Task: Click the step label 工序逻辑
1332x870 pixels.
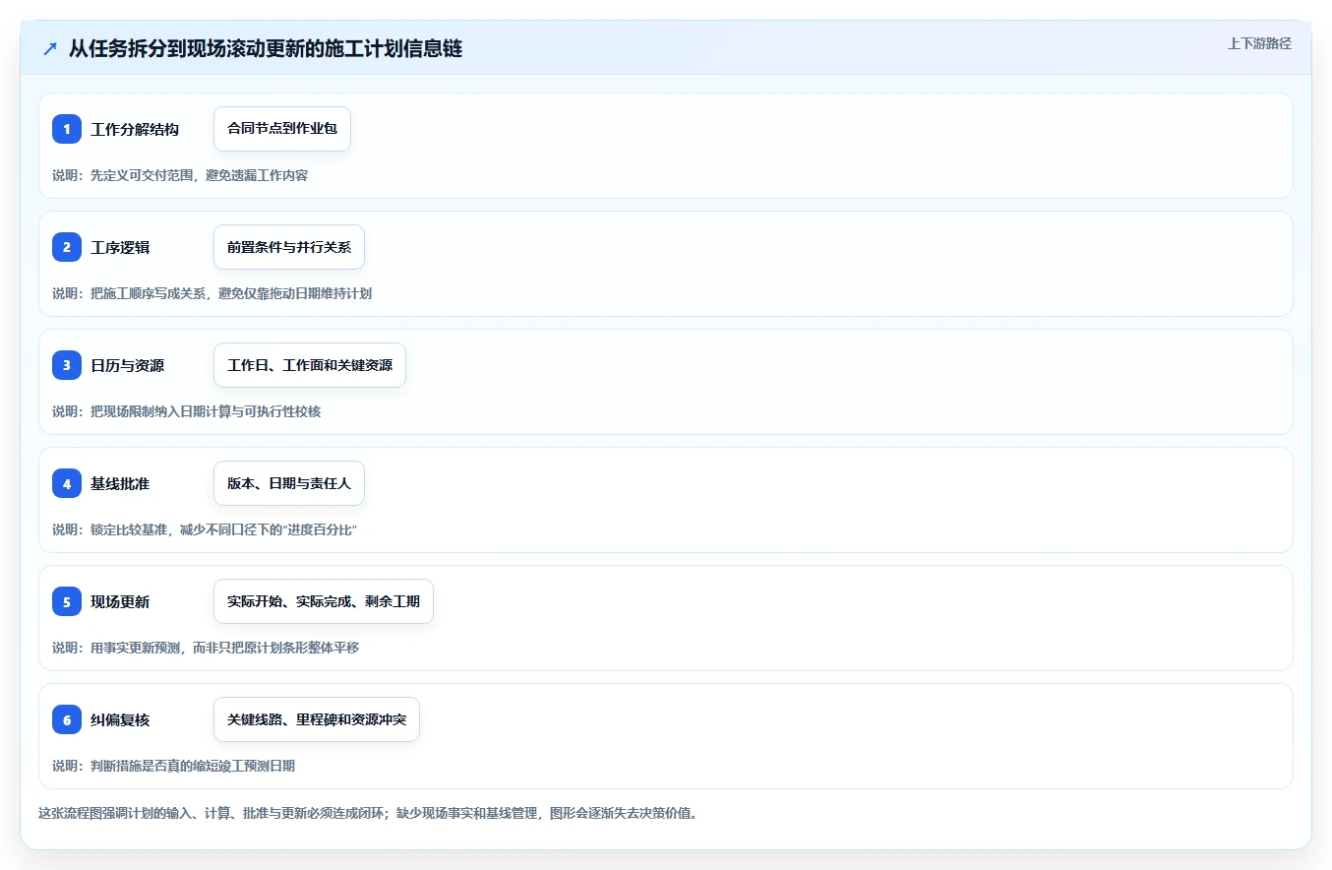Action: pos(120,247)
